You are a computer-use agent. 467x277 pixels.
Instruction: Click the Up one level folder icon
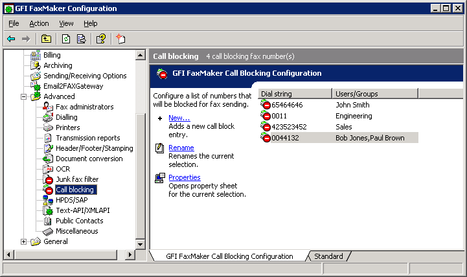click(46, 39)
